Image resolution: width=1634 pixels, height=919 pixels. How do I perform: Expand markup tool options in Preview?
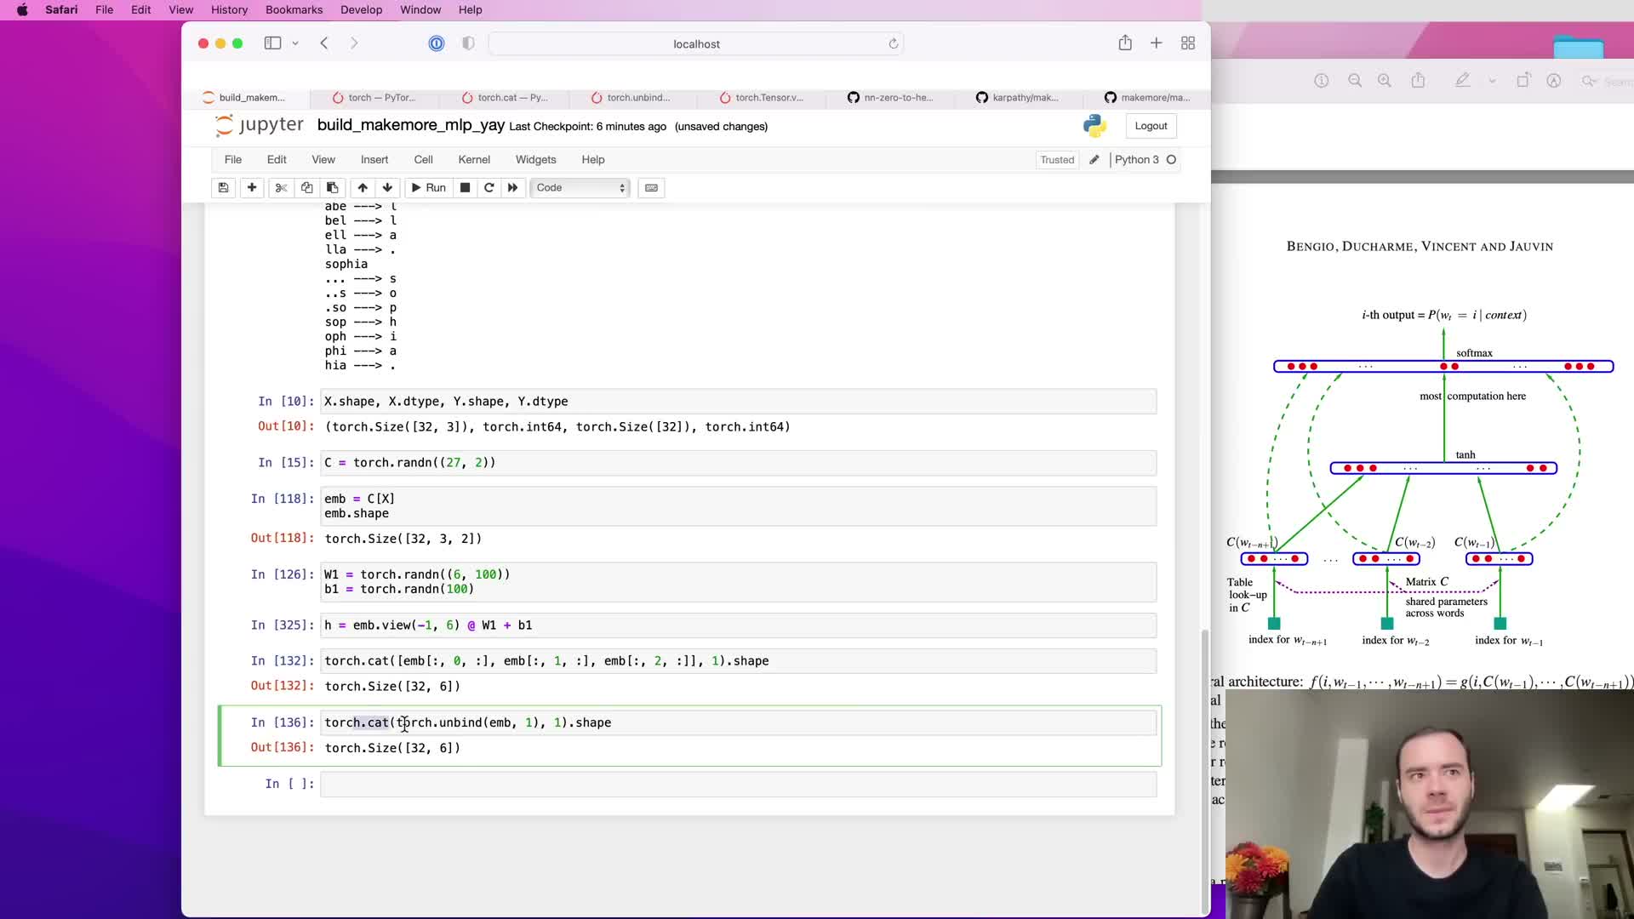[x=1492, y=81]
